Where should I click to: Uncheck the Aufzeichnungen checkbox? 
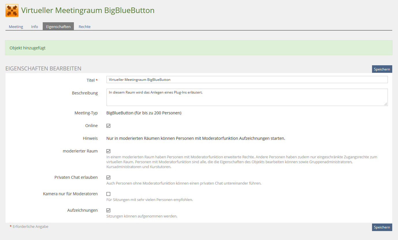click(109, 211)
